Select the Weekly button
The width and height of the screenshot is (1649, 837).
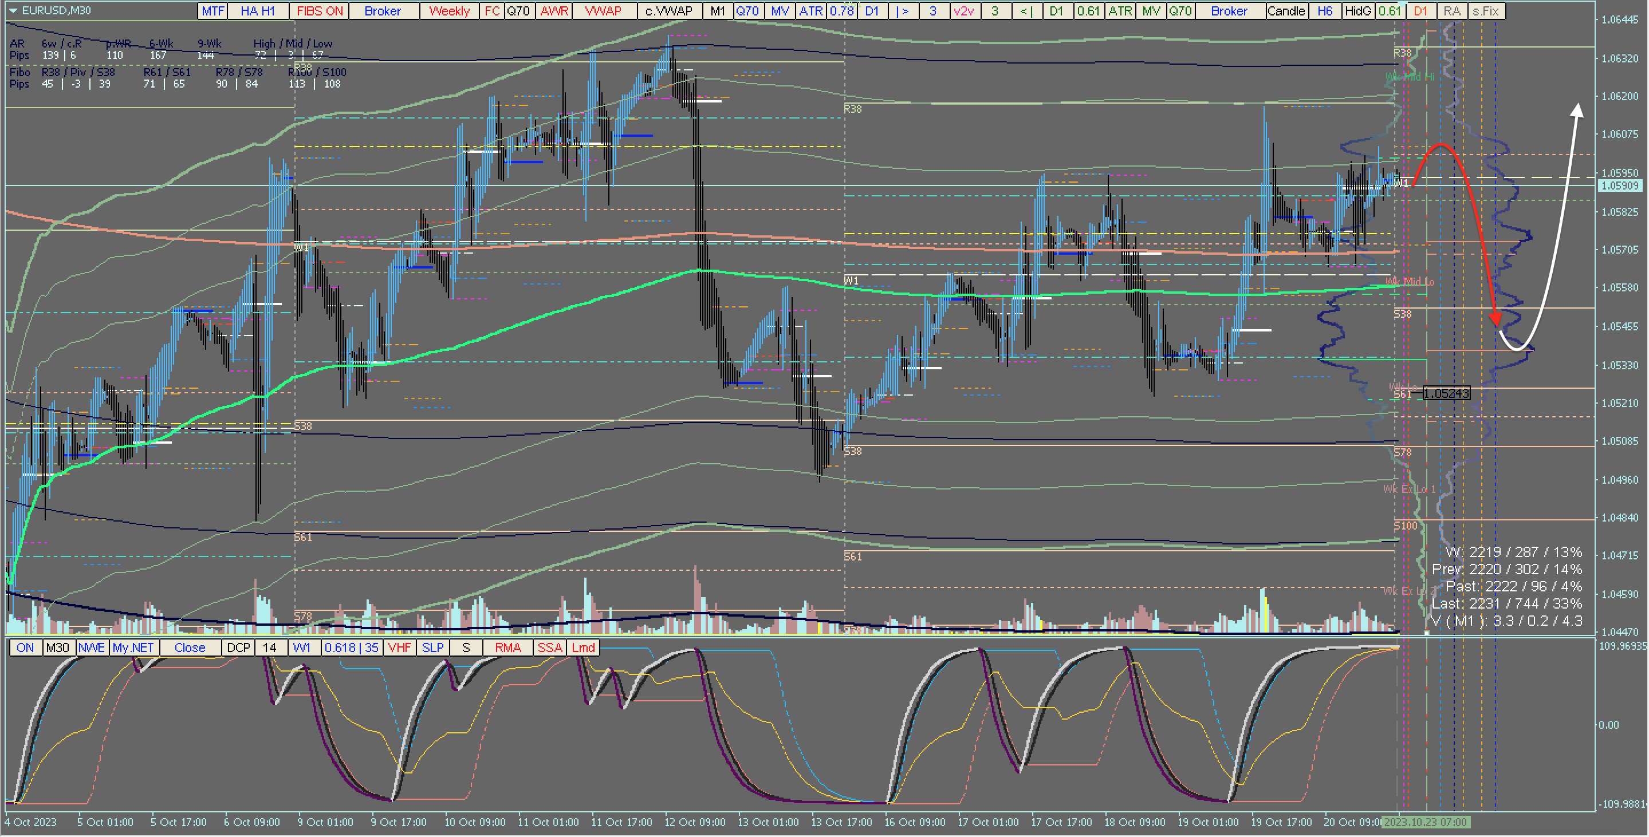click(448, 11)
